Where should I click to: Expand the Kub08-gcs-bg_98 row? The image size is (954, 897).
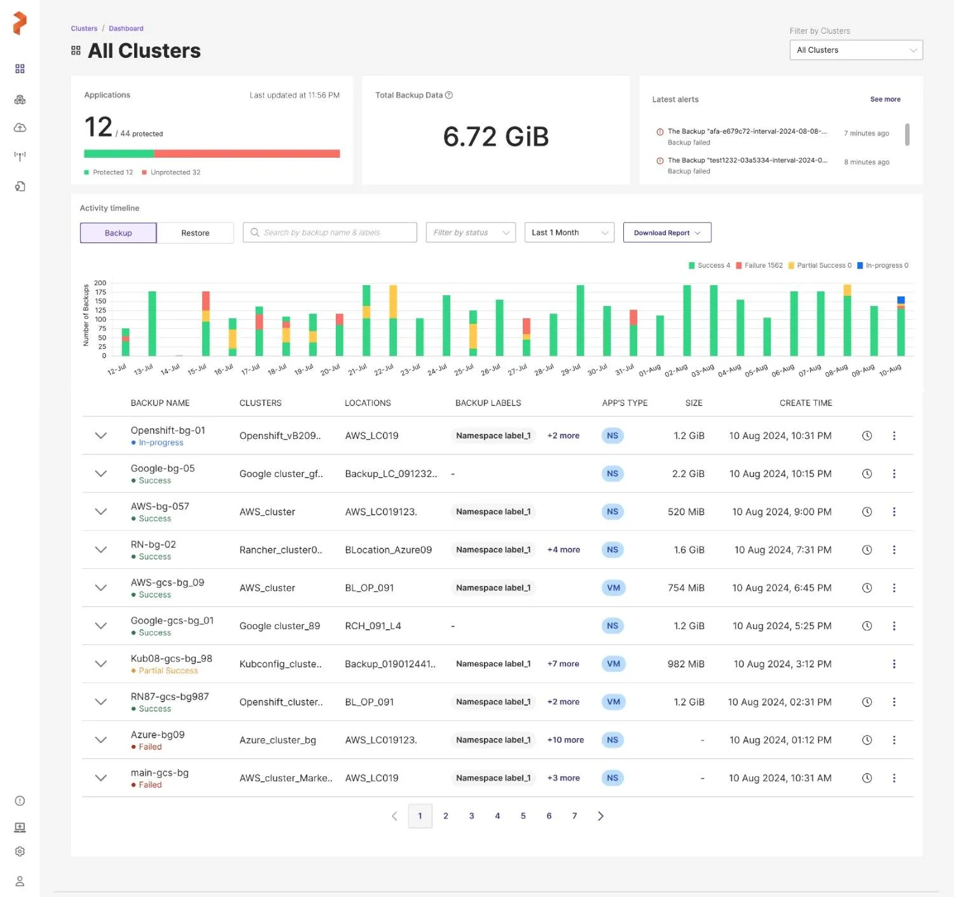pos(100,664)
